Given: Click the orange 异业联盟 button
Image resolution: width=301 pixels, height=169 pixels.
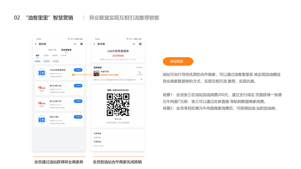Looking at the screenshot, I should (x=178, y=62).
